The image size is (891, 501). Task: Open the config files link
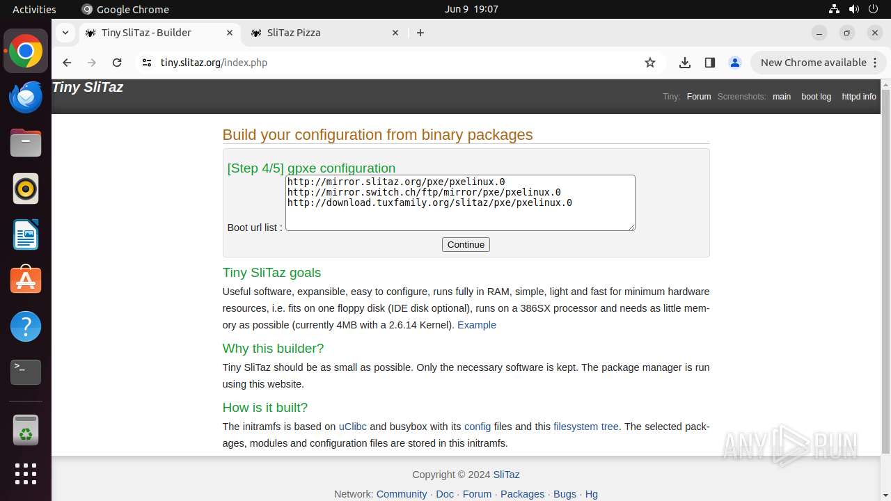[x=478, y=427]
